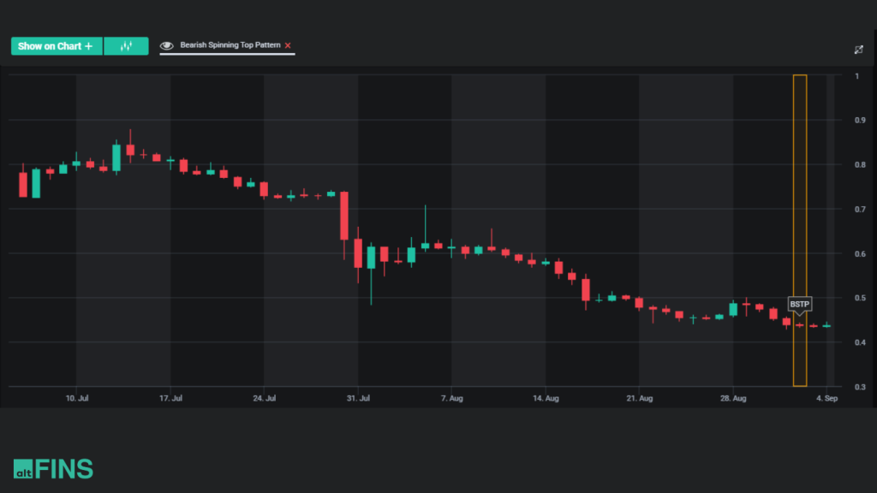Click the red X next to Bearish Spinning Top Pattern

coord(289,46)
